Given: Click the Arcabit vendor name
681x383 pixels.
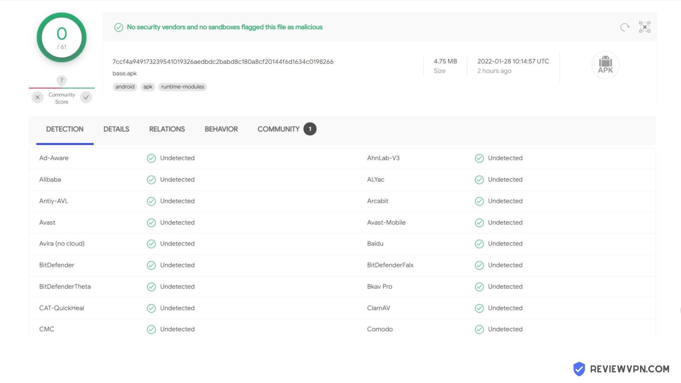Looking at the screenshot, I should coord(377,201).
